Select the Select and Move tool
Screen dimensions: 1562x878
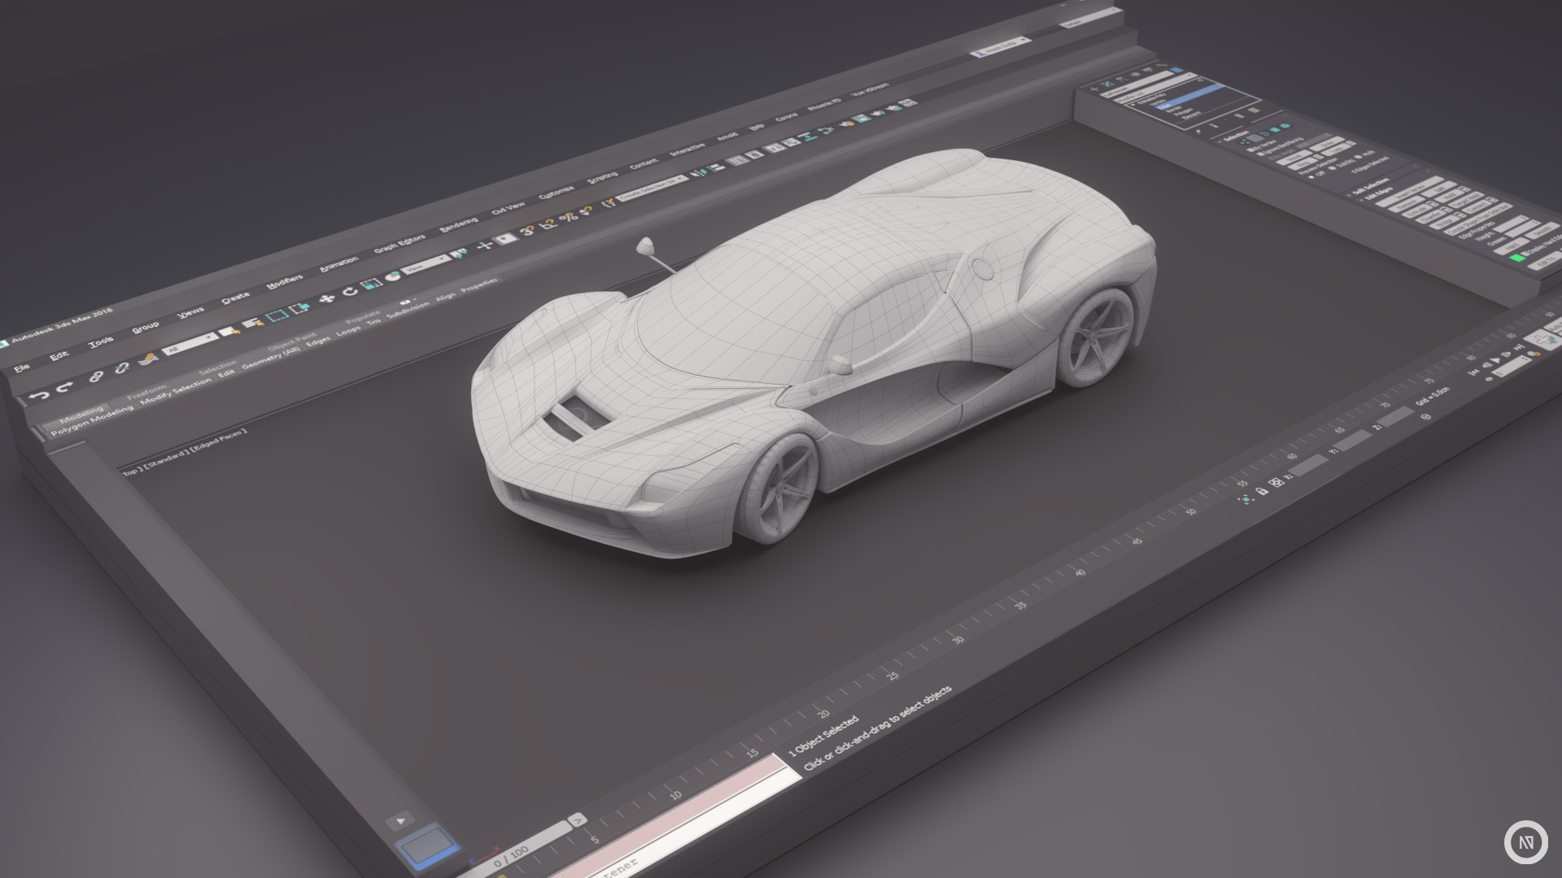point(329,299)
